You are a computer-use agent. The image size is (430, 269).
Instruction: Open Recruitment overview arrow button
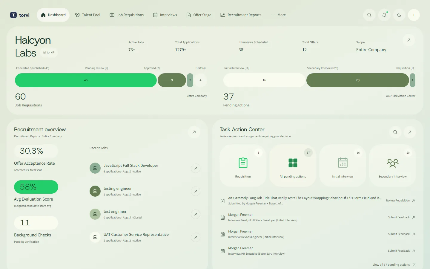(x=194, y=132)
